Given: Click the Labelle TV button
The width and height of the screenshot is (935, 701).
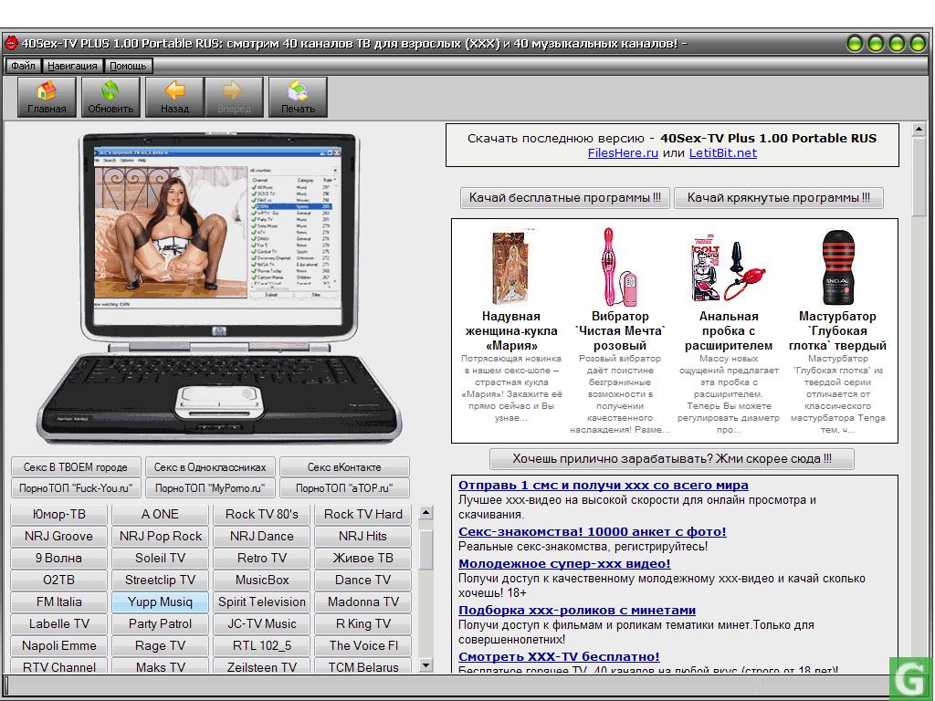Looking at the screenshot, I should click(59, 624).
